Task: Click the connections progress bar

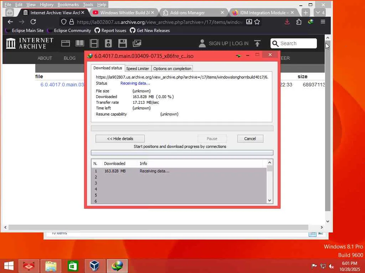Action: point(182,152)
